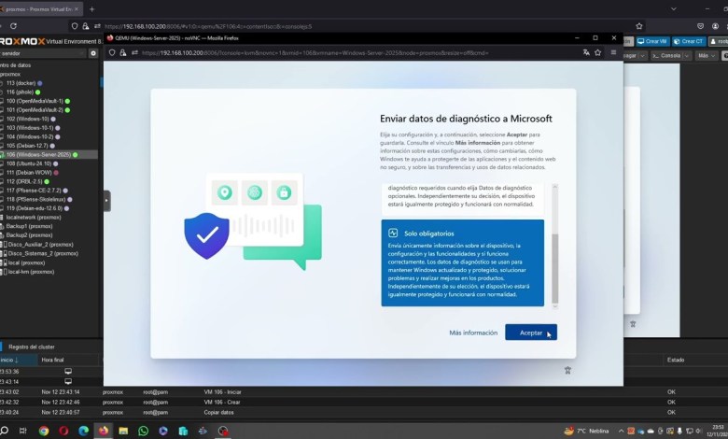Screen dimensions: 728x439
Task: Open WhatsApp from the taskbar
Action: [143, 431]
